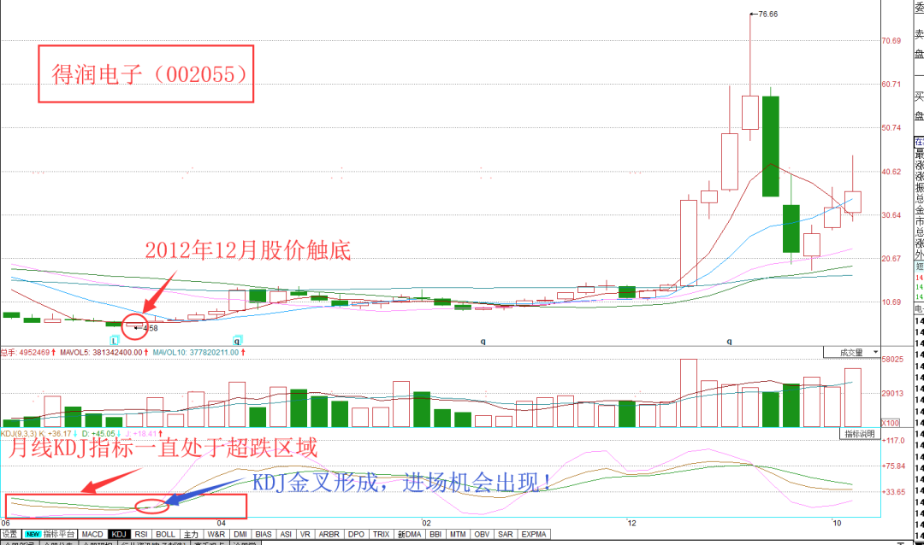Switch to the MACD indicator tab
Screen dimensions: 924x545
[x=92, y=535]
